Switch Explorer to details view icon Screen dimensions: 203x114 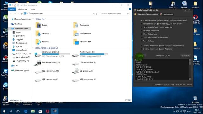[x=126, y=100]
